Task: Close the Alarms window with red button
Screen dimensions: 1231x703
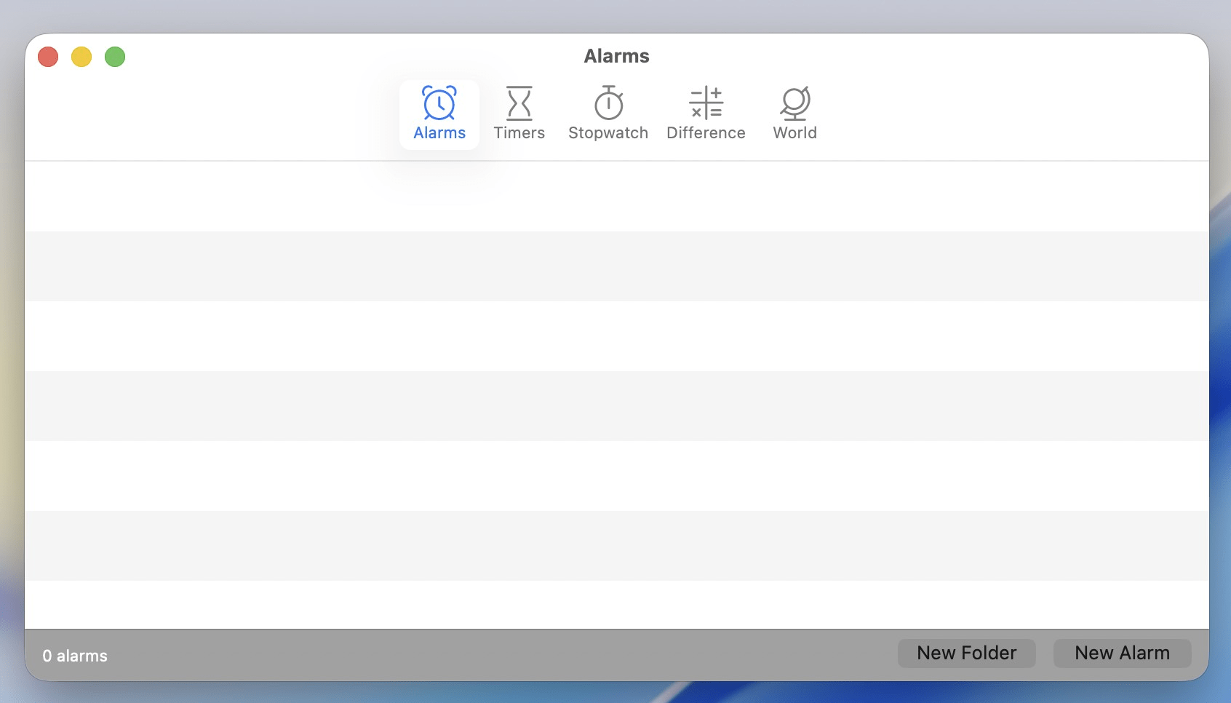Action: [48, 57]
